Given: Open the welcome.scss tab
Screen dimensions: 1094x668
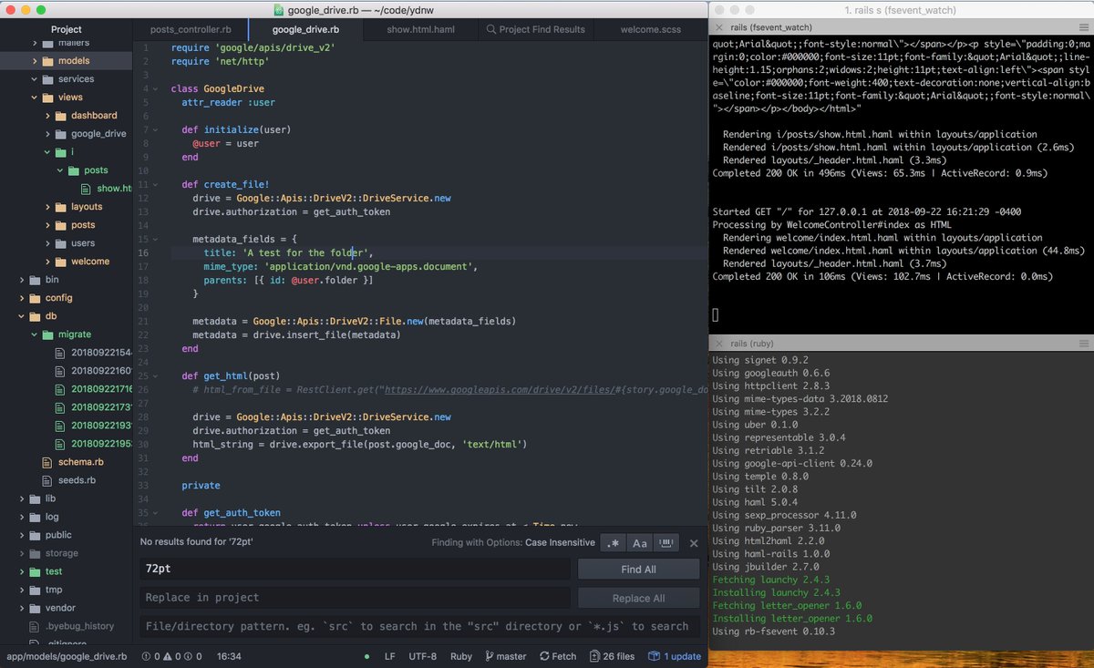Looking at the screenshot, I should click(x=650, y=29).
